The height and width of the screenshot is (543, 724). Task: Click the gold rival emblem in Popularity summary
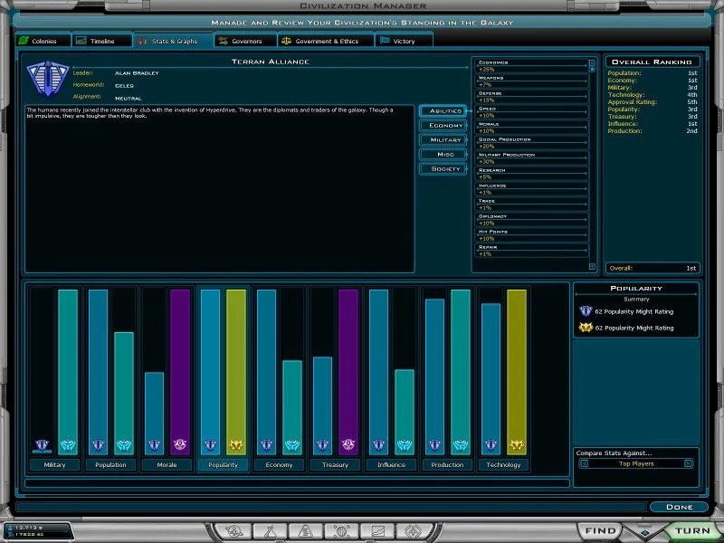click(x=586, y=328)
